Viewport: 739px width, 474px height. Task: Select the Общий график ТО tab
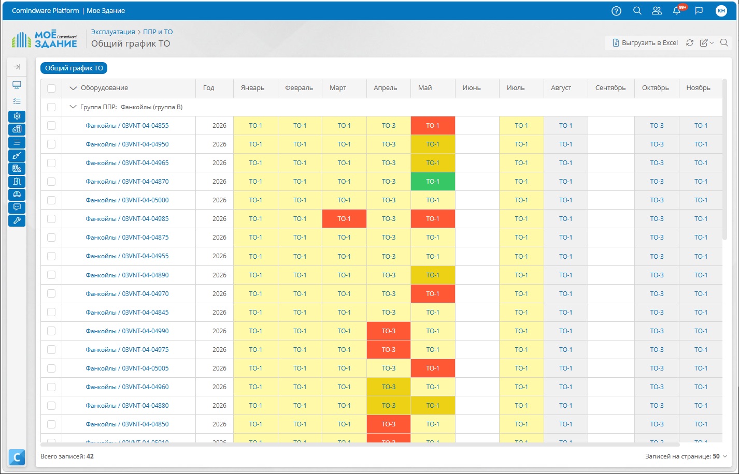pos(74,68)
